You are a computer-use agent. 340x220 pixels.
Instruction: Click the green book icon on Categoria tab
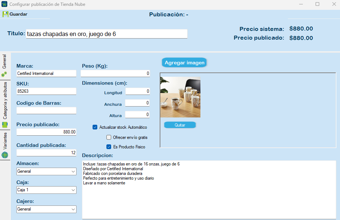click(x=4, y=125)
